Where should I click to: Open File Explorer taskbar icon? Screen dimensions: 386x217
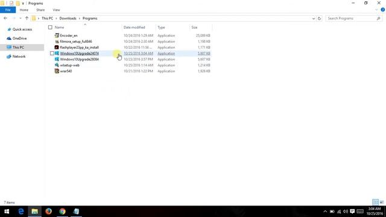coord(35,212)
